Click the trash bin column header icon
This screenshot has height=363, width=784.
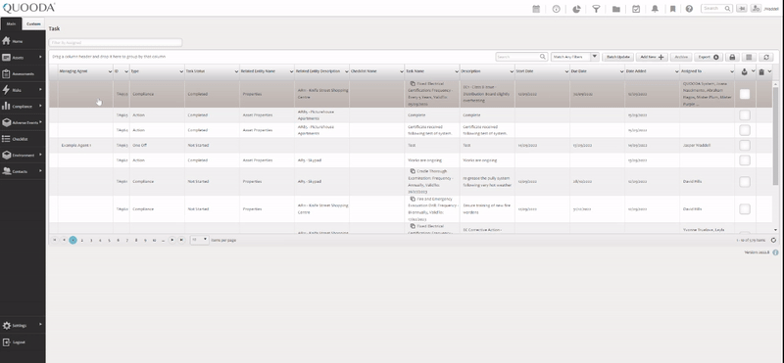(x=761, y=71)
